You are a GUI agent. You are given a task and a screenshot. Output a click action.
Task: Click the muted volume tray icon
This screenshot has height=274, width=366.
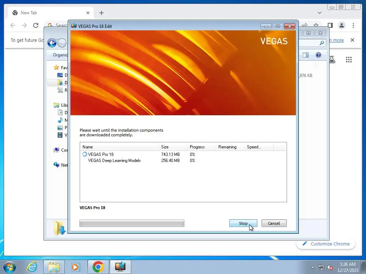330,268
